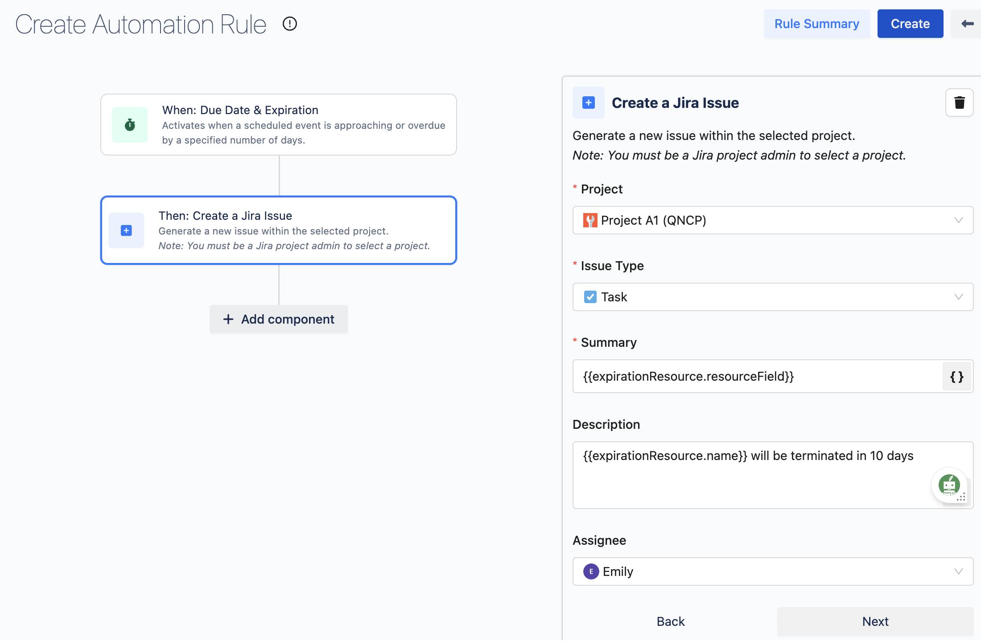Click Add component button
The width and height of the screenshot is (981, 641).
pos(279,319)
